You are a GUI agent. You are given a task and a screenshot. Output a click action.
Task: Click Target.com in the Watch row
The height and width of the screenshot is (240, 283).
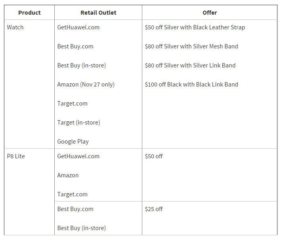click(x=73, y=104)
